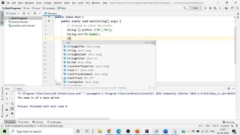This screenshot has height=135, width=240.
Task: Open completion popup three-dot options
Action: [x=153, y=88]
